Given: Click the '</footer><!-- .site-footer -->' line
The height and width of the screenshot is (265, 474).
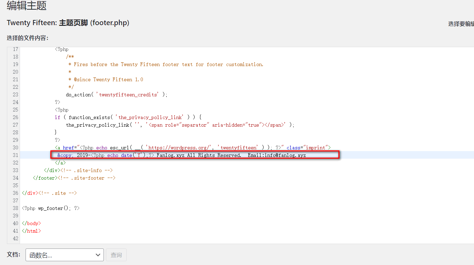Looking at the screenshot, I should 74,178.
